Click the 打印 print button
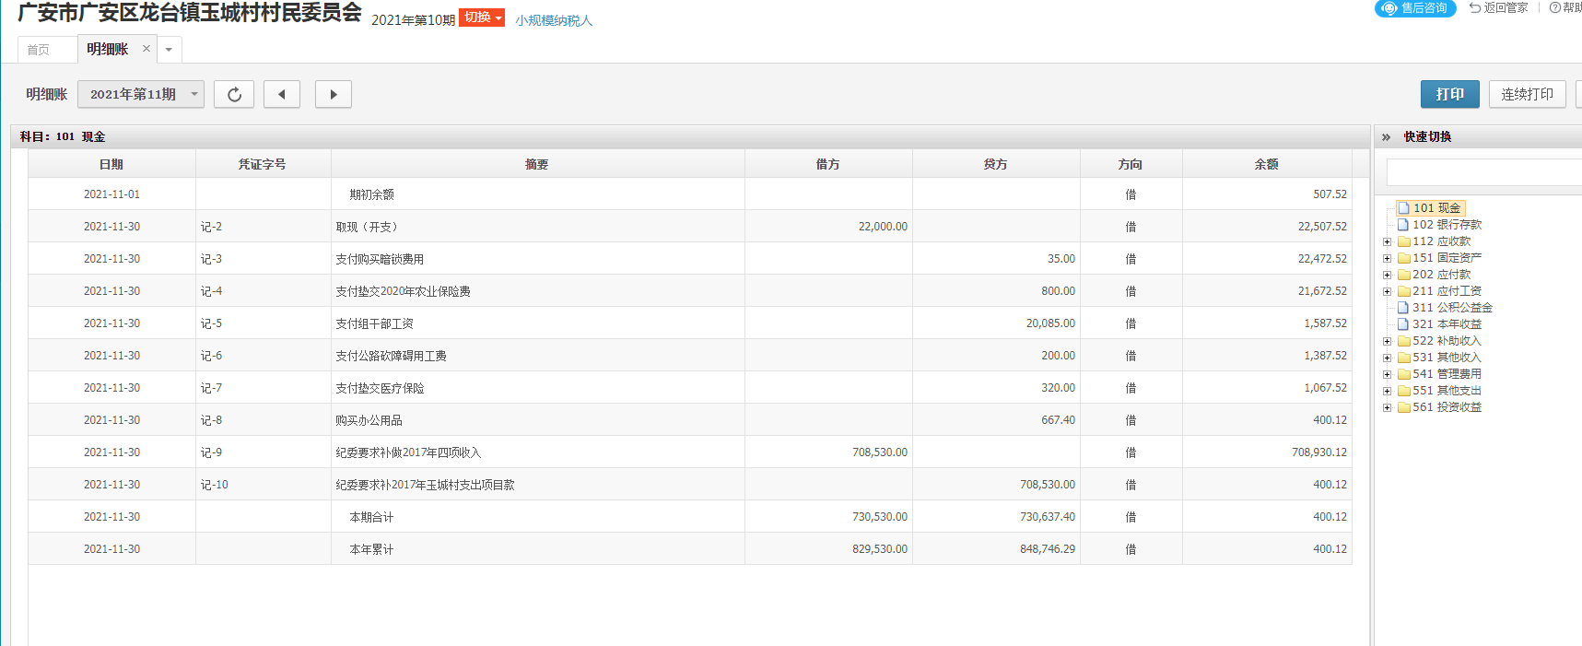This screenshot has width=1582, height=646. pyautogui.click(x=1449, y=94)
